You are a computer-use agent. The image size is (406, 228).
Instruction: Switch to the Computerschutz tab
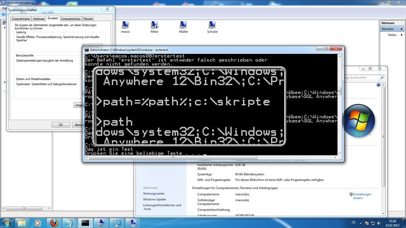(71, 18)
